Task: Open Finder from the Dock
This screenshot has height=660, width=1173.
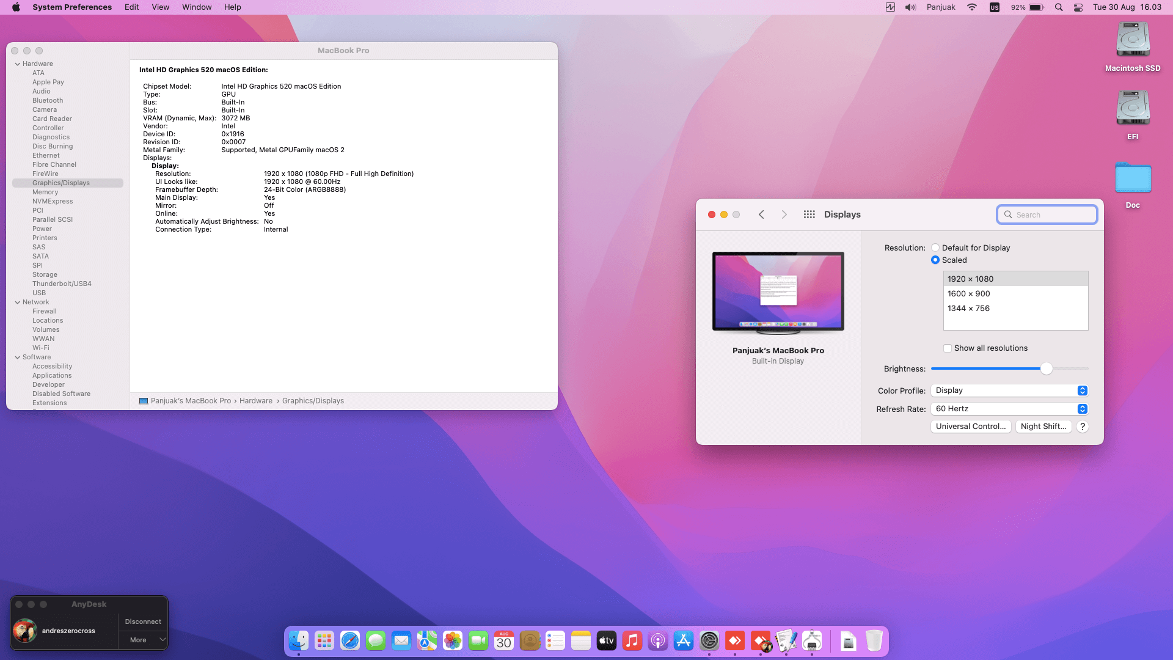Action: (x=299, y=640)
